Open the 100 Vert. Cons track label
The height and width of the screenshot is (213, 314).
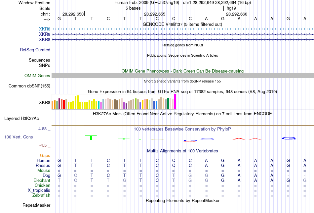tap(19, 137)
